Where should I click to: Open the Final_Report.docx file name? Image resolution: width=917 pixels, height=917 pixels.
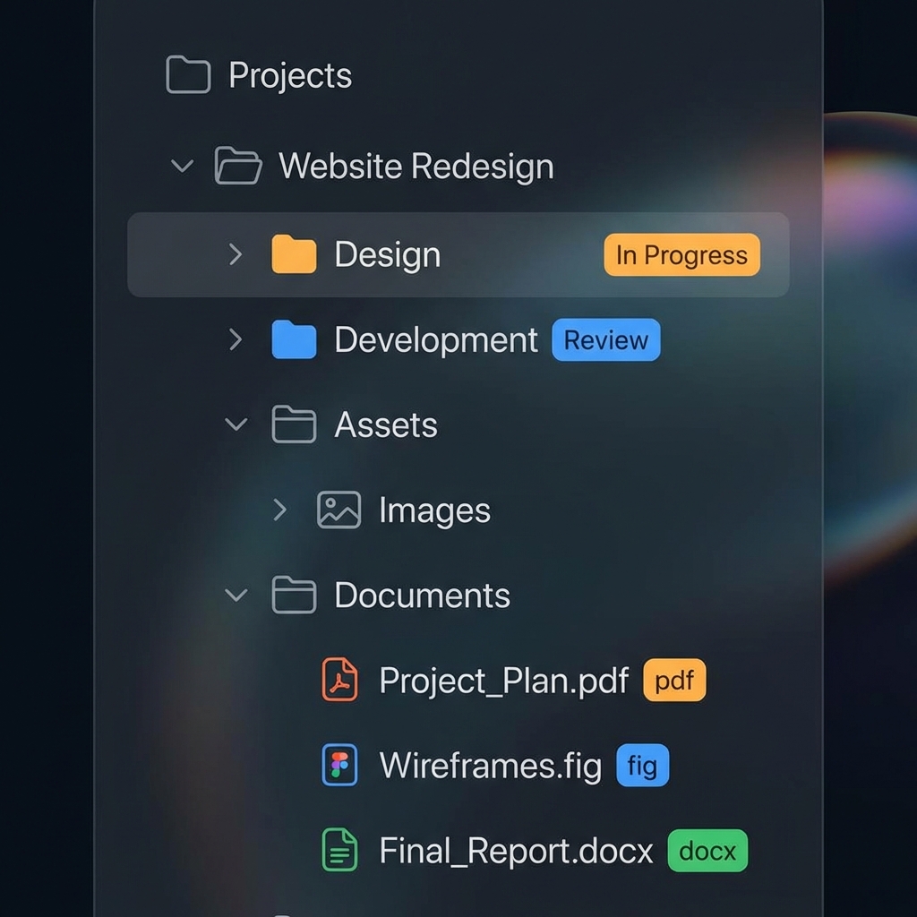pos(516,851)
